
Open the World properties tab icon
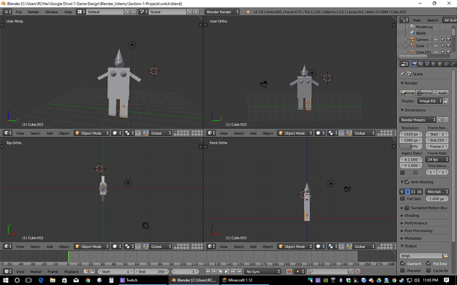point(433,63)
